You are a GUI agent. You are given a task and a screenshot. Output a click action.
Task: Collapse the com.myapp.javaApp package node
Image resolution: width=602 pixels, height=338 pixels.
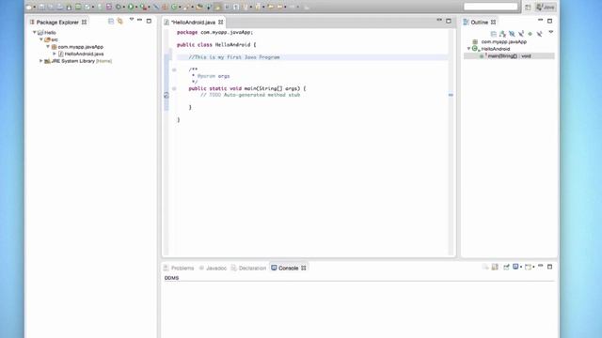pyautogui.click(x=48, y=47)
